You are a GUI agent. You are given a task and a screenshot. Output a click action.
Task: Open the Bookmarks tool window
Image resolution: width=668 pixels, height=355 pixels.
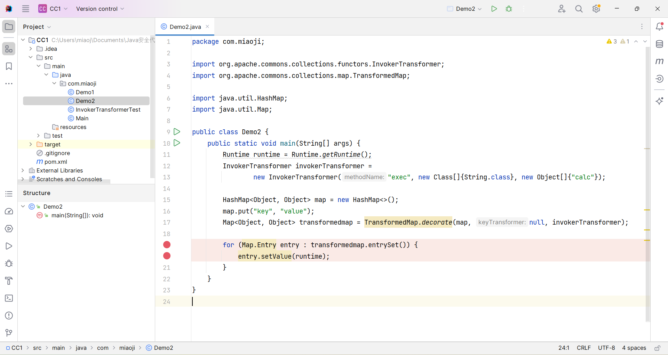point(9,66)
